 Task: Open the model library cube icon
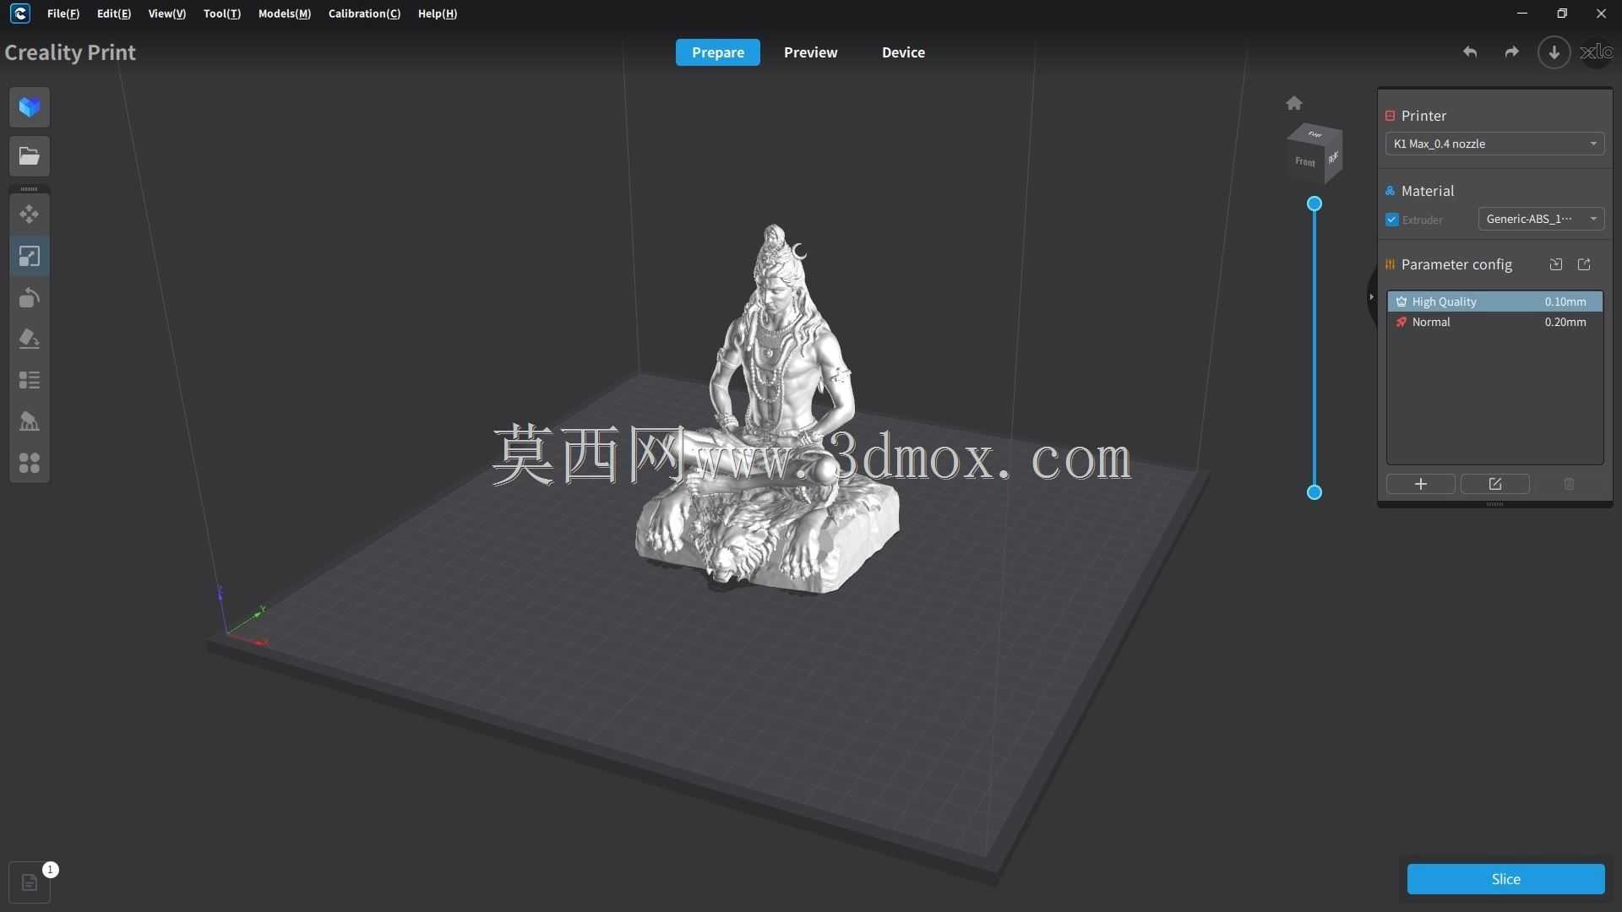point(30,107)
